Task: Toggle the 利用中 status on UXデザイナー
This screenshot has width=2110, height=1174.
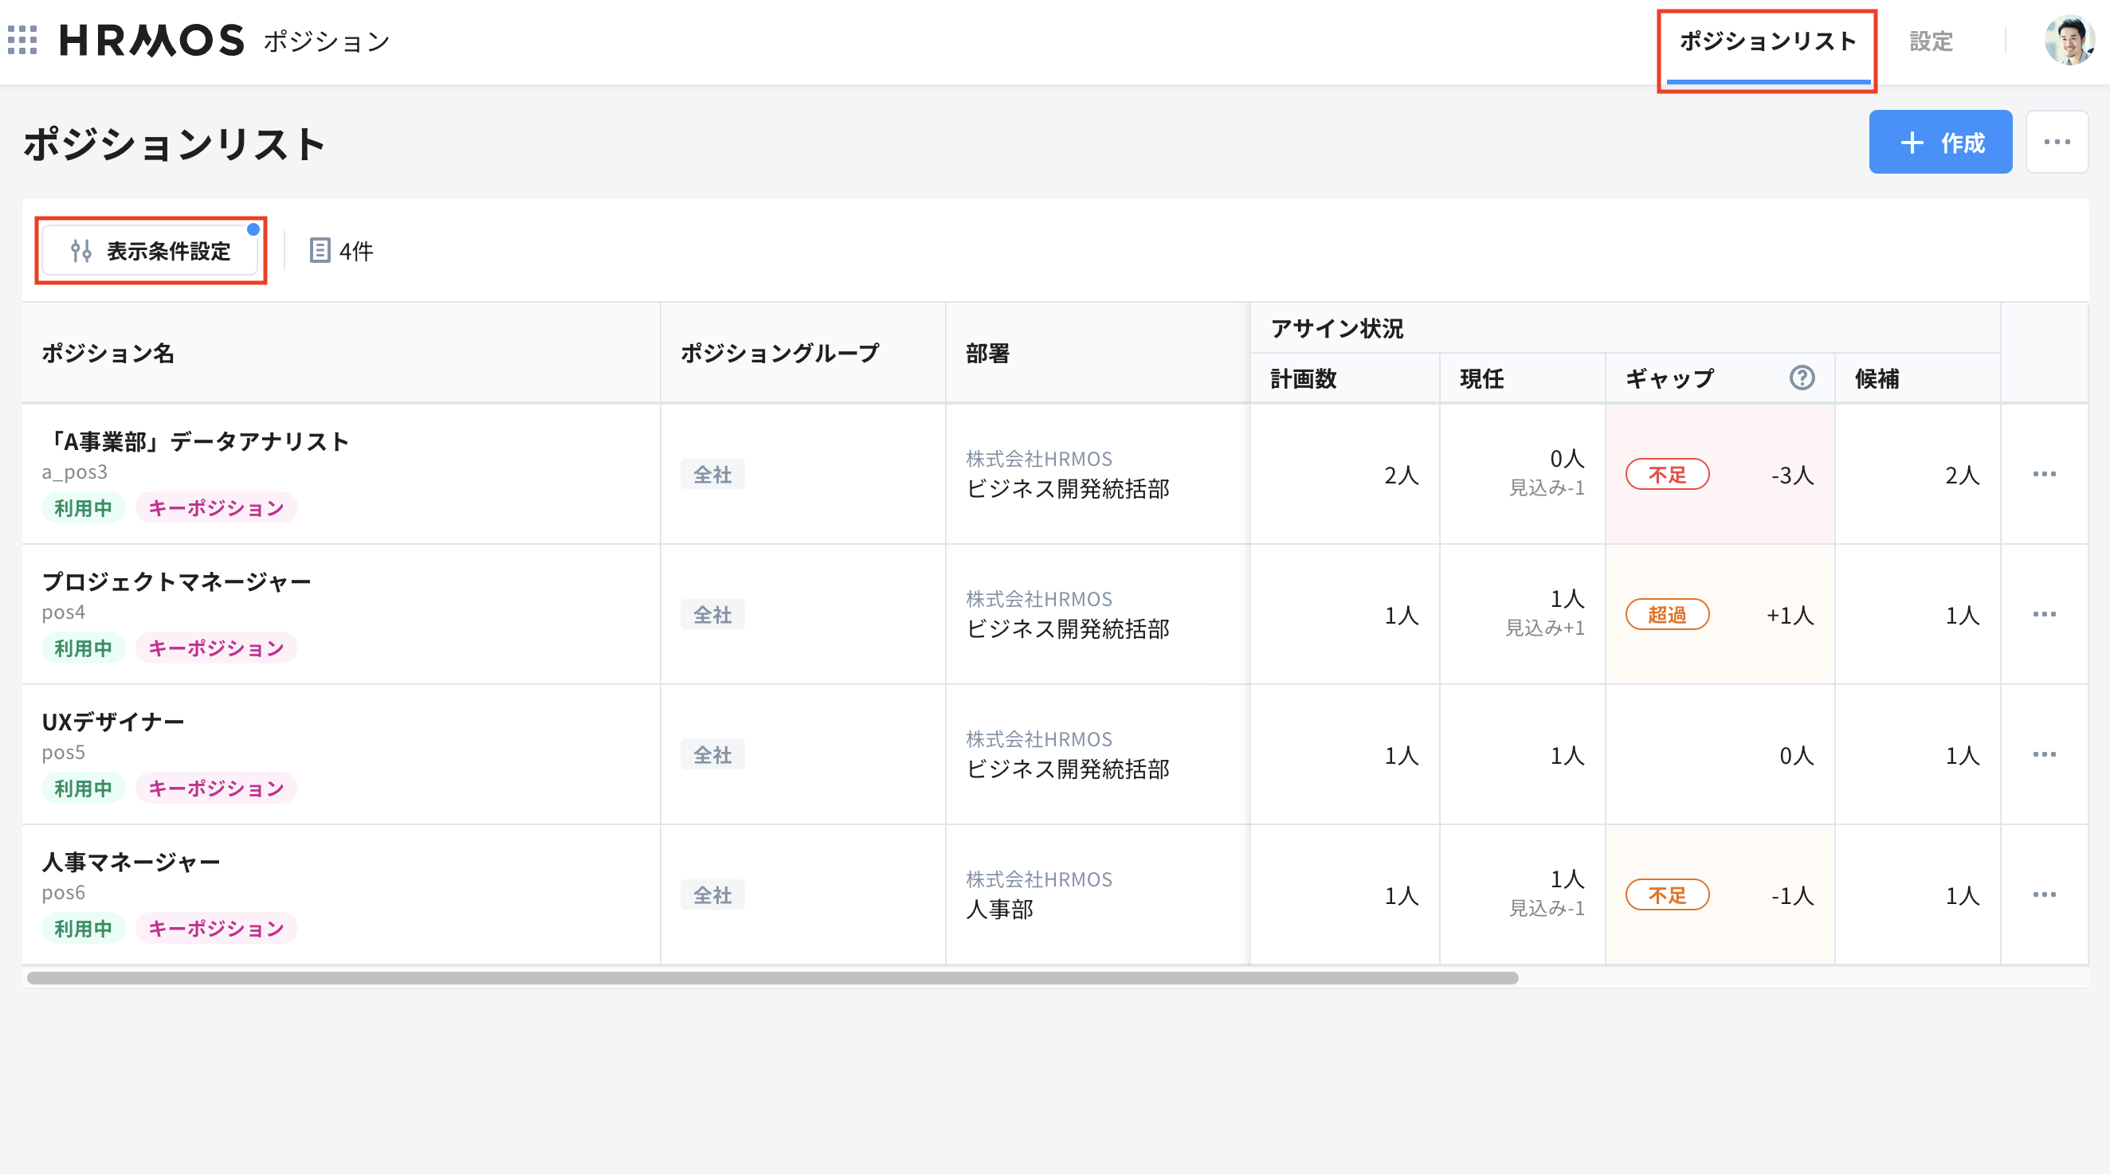Action: click(x=82, y=788)
